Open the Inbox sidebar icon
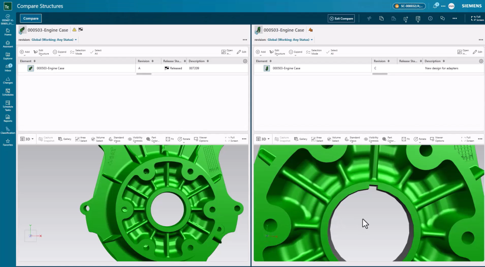Viewport: 485px width, 267px height. click(8, 68)
